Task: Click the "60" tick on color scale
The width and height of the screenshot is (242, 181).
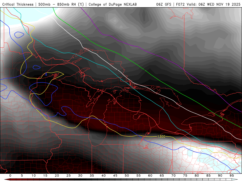Action: (150, 176)
